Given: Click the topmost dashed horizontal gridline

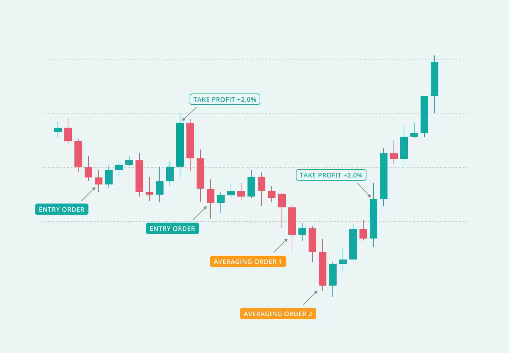Looking at the screenshot, I should tap(254, 59).
